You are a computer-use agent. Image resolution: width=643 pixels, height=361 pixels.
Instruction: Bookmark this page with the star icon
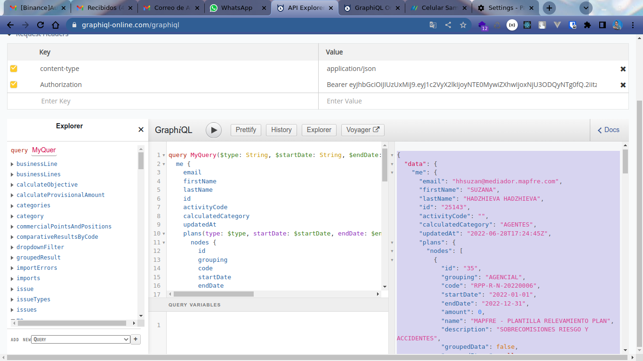[x=463, y=25]
